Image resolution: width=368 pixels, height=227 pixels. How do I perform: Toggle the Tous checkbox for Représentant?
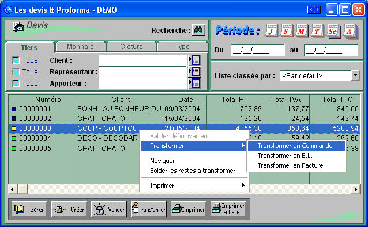(x=16, y=72)
